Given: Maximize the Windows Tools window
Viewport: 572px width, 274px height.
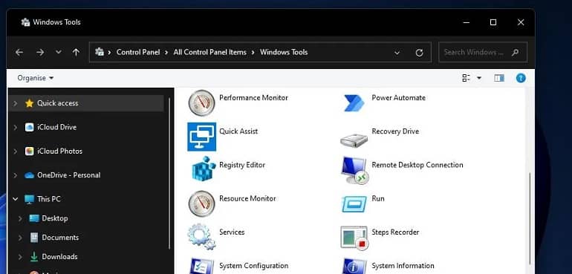Looking at the screenshot, I should tap(493, 22).
